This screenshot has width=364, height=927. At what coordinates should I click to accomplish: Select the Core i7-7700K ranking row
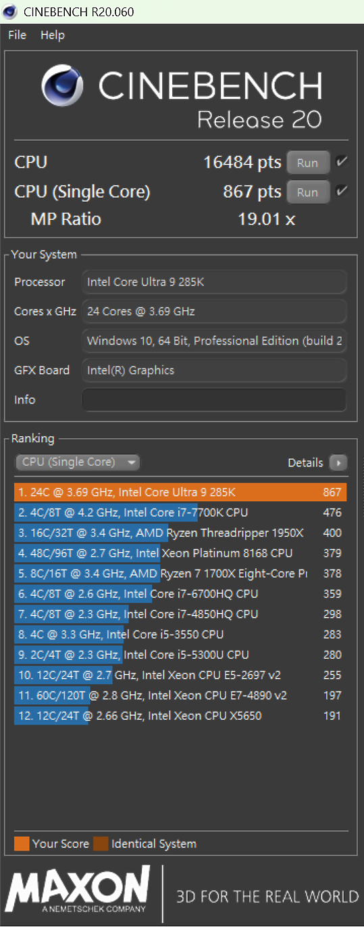pyautogui.click(x=180, y=513)
